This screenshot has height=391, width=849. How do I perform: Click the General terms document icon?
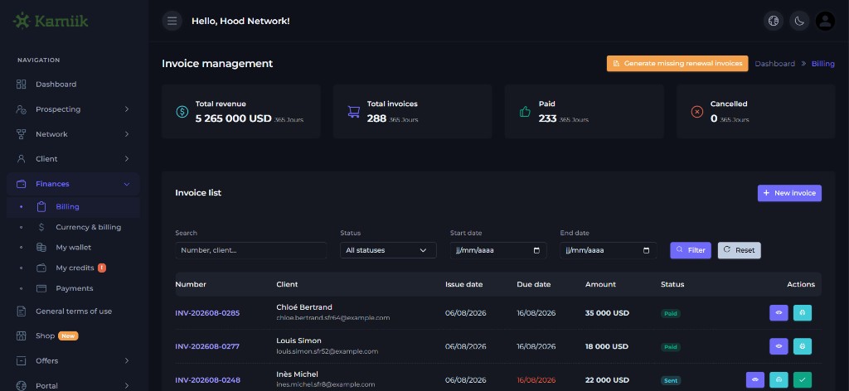tap(21, 311)
